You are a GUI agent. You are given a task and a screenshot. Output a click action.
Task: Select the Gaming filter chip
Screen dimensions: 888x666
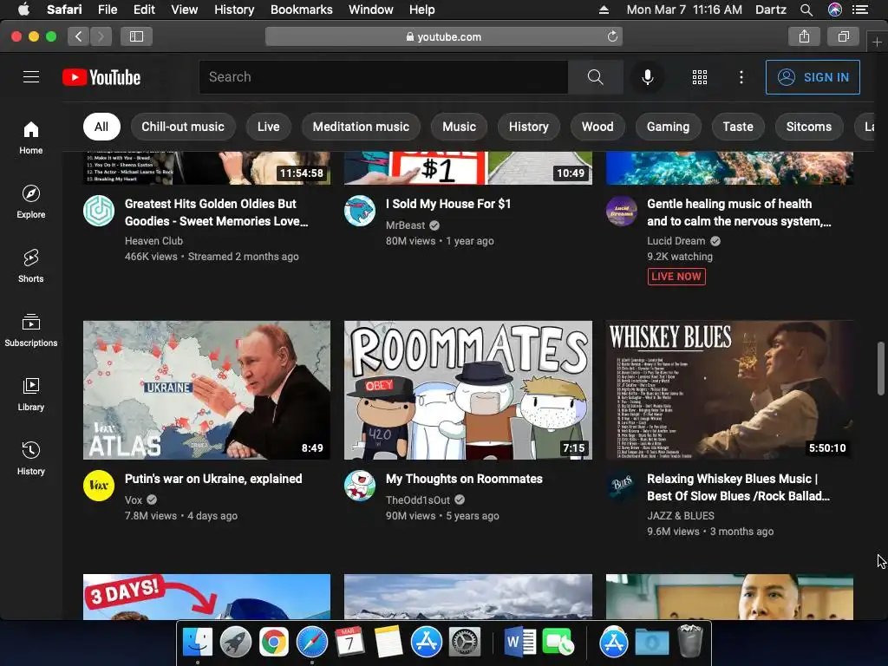[x=669, y=127]
